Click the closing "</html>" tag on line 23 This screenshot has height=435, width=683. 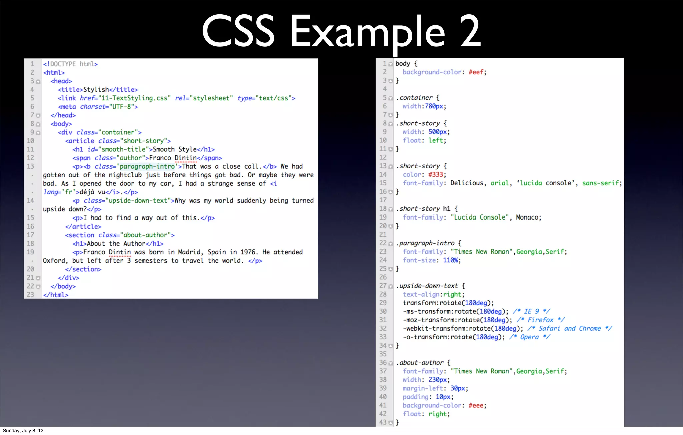56,295
